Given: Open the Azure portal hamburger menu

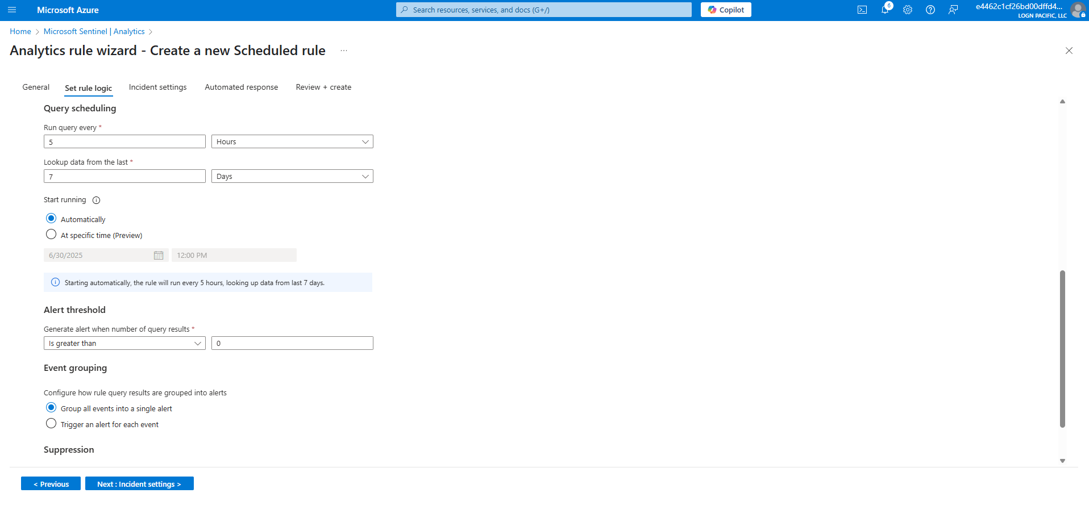Looking at the screenshot, I should pyautogui.click(x=12, y=10).
